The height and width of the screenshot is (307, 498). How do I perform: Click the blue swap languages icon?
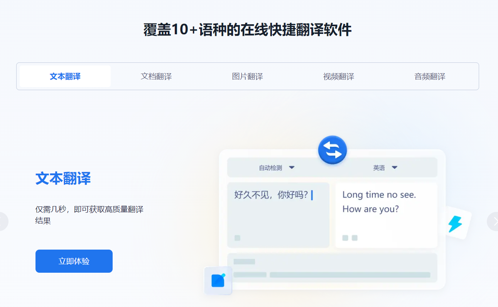pyautogui.click(x=333, y=150)
